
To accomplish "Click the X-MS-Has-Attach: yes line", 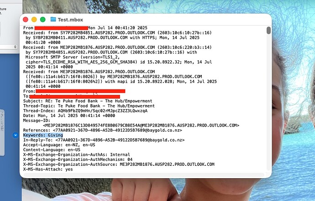I will click(48, 169).
